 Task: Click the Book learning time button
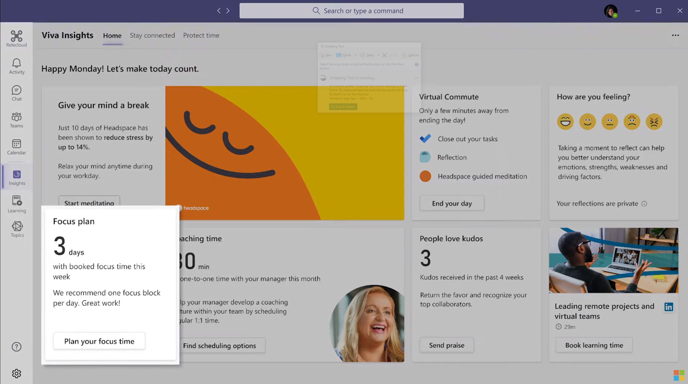click(x=594, y=345)
